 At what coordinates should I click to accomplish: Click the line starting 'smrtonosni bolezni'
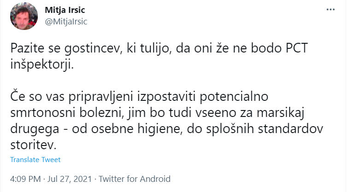(157, 113)
